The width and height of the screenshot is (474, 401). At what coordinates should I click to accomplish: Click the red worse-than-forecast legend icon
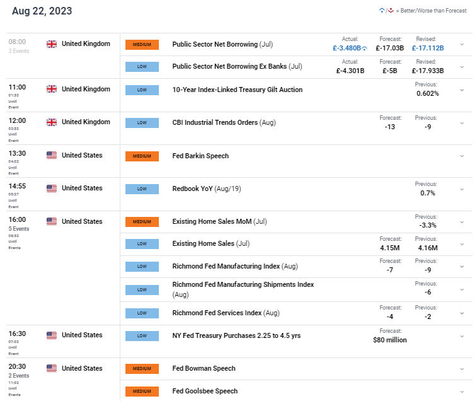[391, 10]
